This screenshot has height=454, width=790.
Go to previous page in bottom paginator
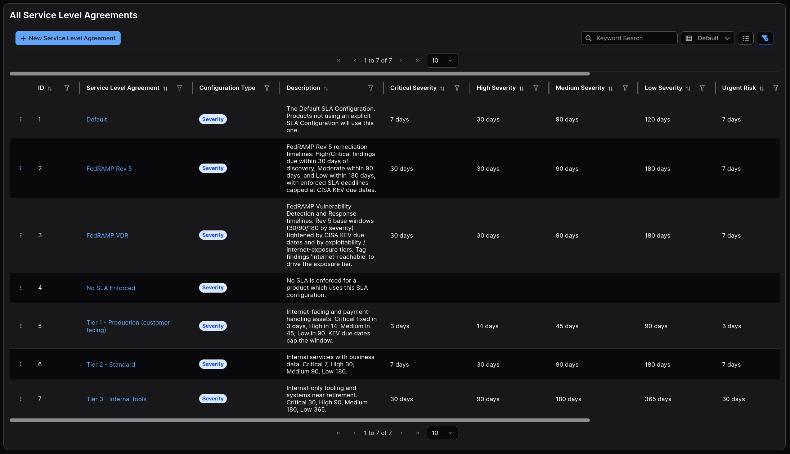[355, 433]
